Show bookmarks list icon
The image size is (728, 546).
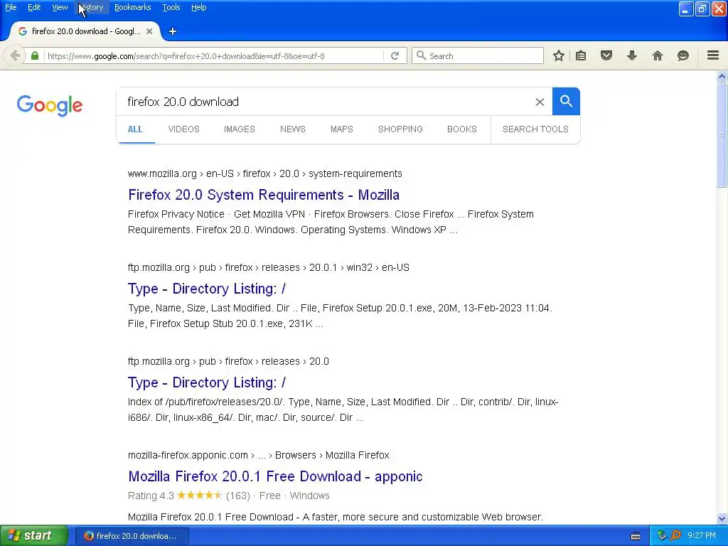pyautogui.click(x=581, y=55)
